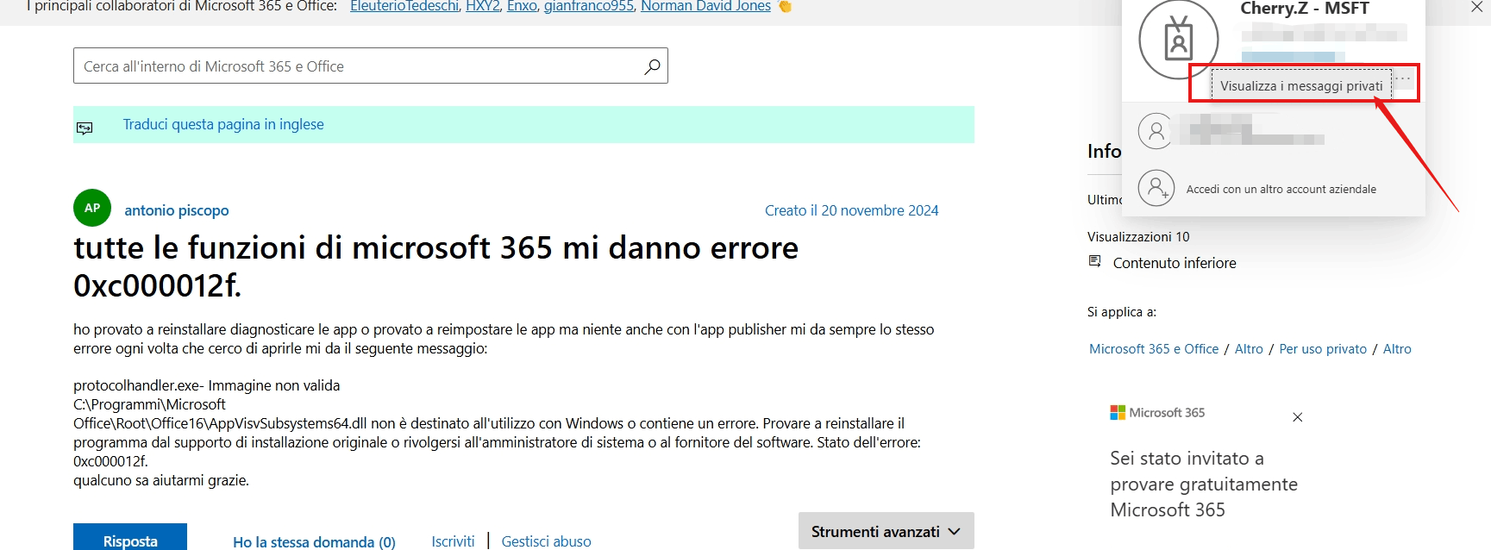Screen dimensions: 1491x550
Task: Click the Microsoft 365 logo in the ad
Action: (x=1157, y=413)
